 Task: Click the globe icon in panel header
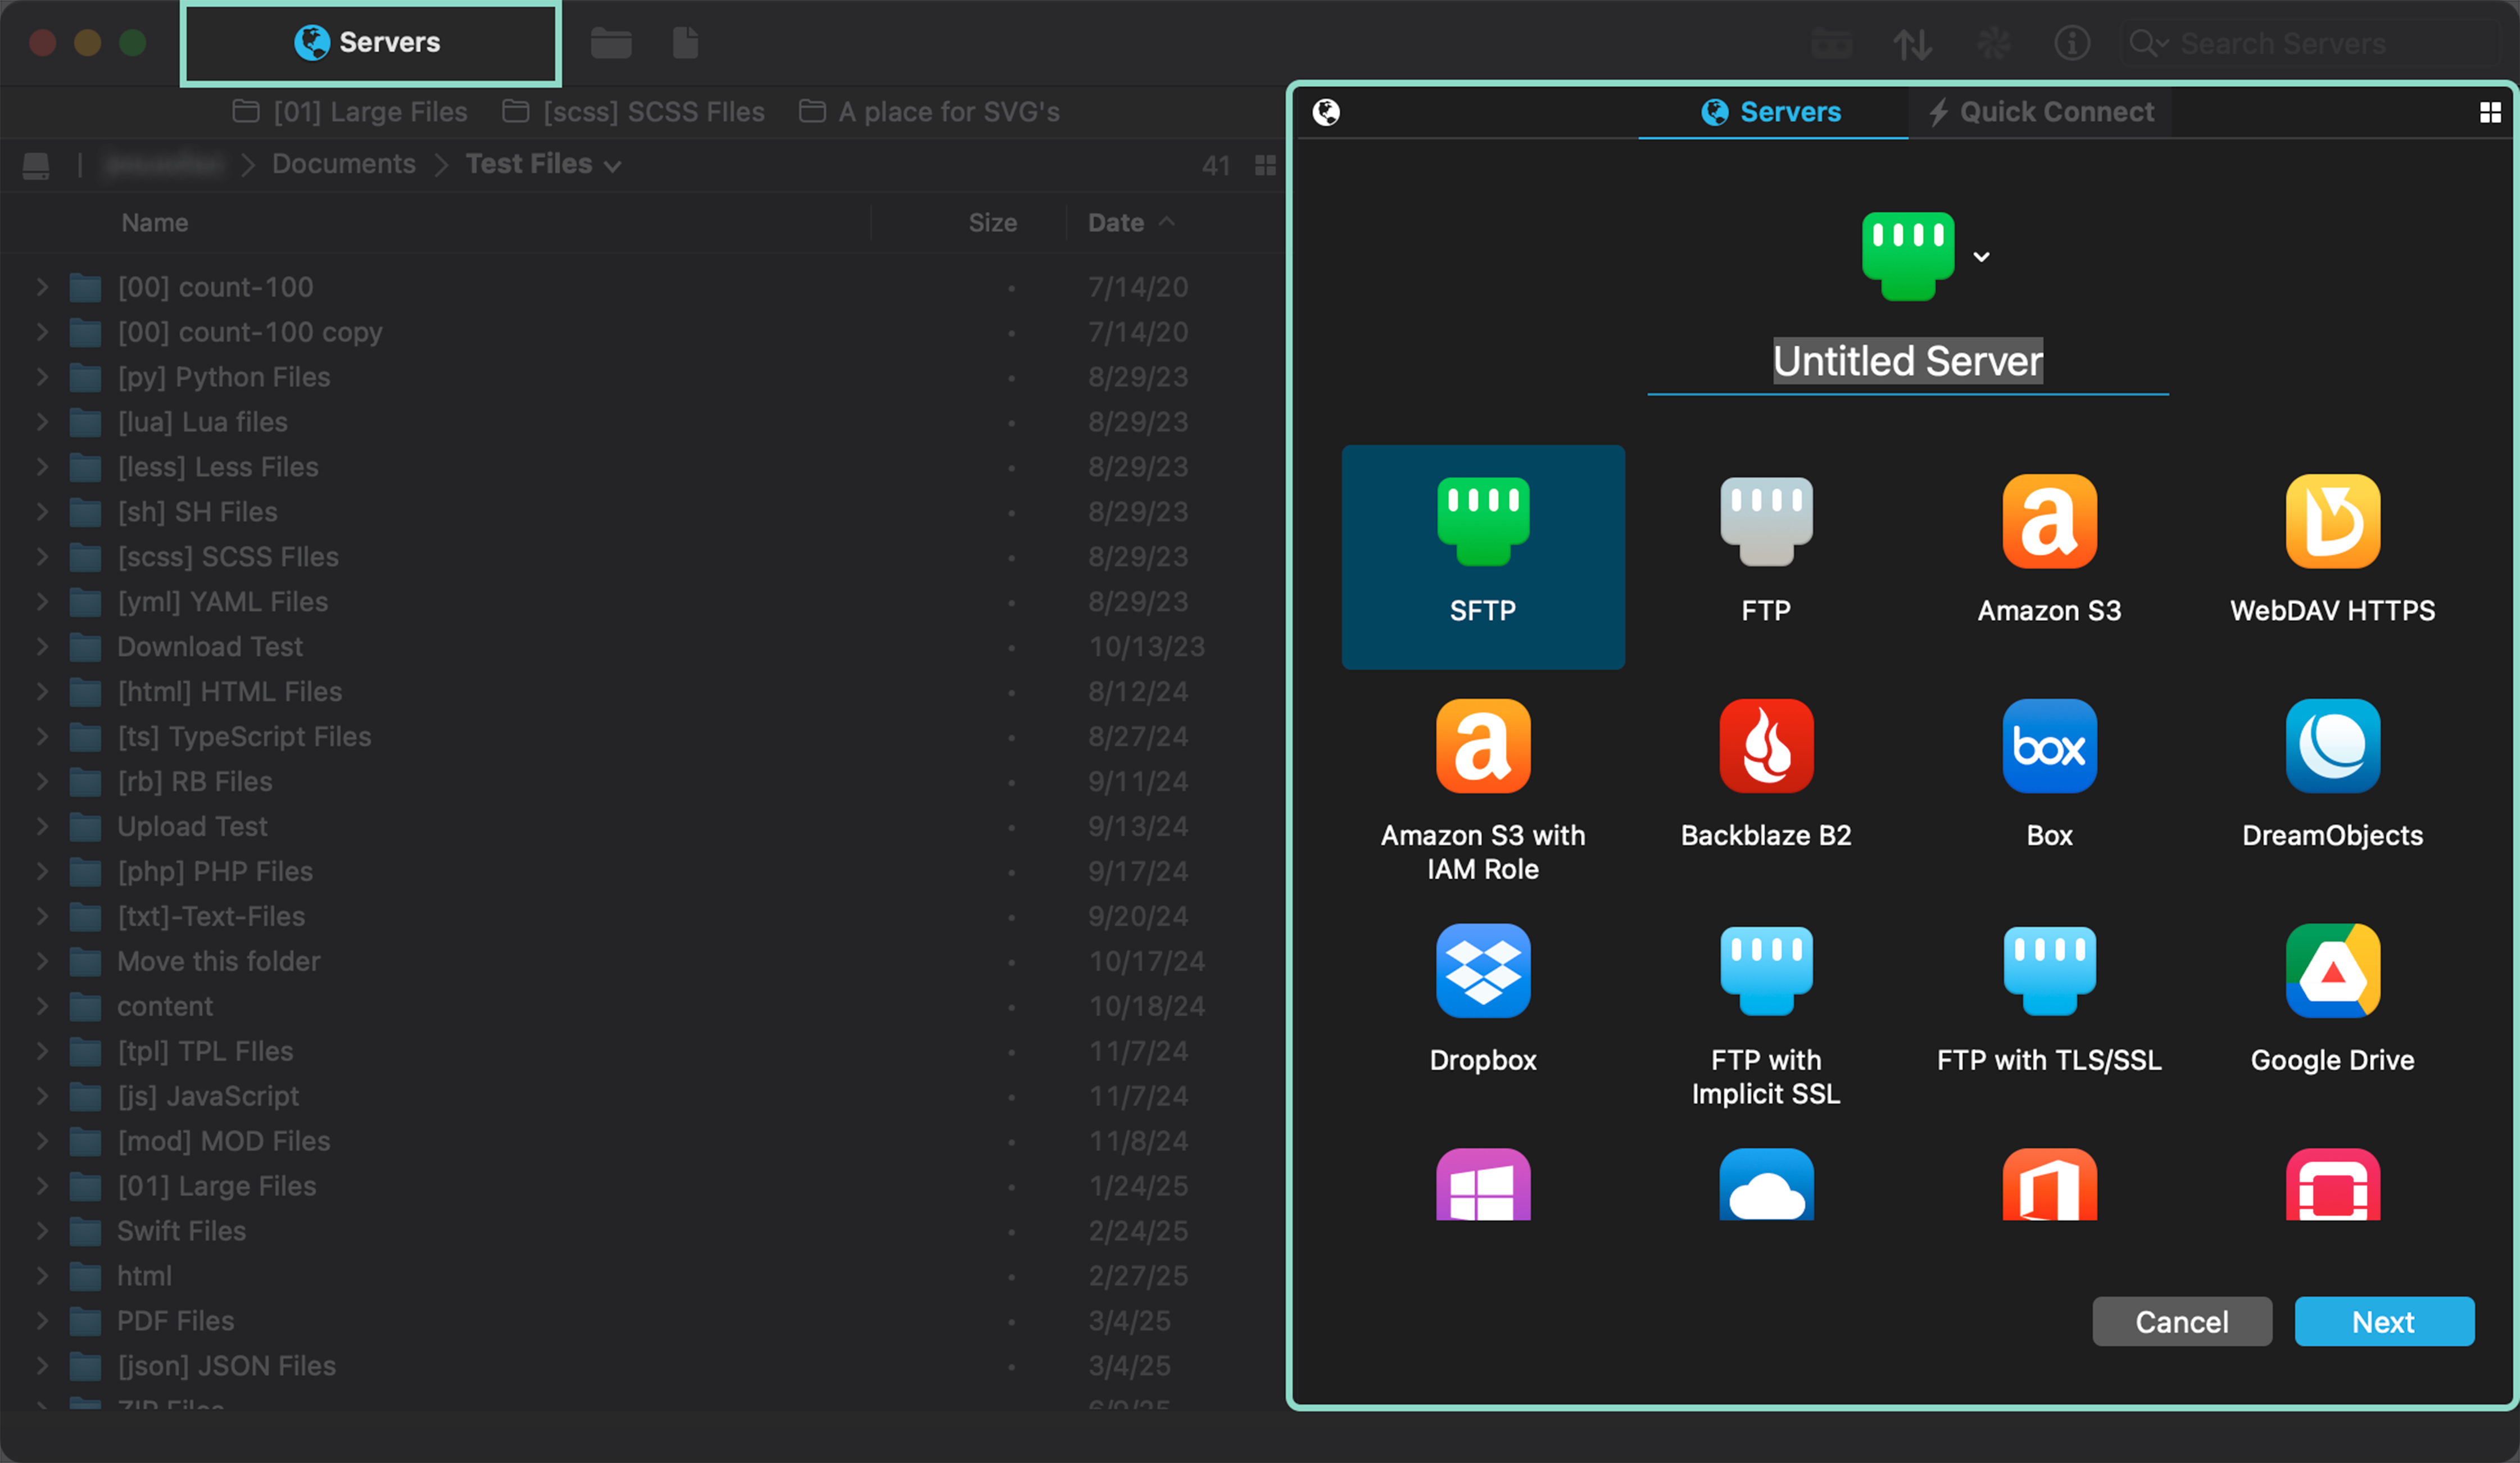click(x=1326, y=112)
